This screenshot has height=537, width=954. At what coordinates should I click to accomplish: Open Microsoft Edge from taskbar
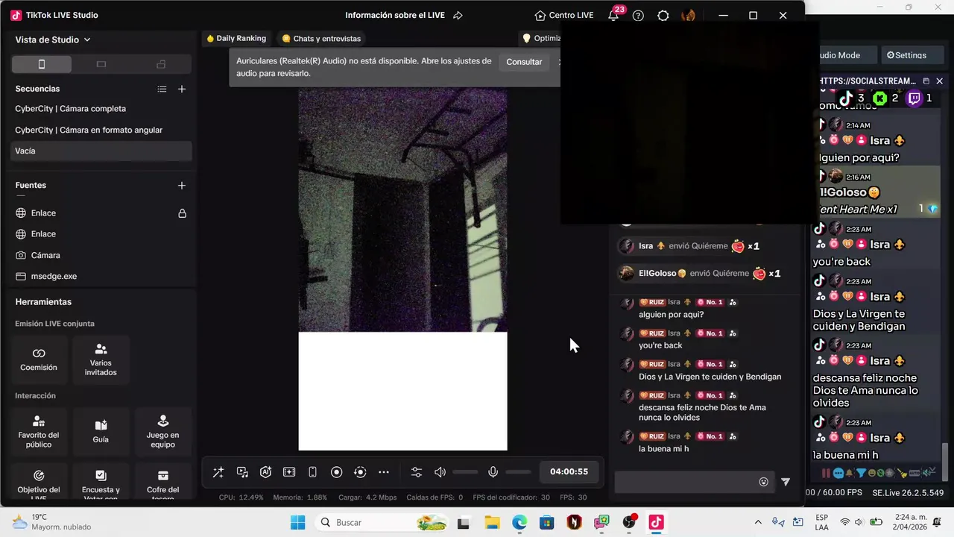519,522
